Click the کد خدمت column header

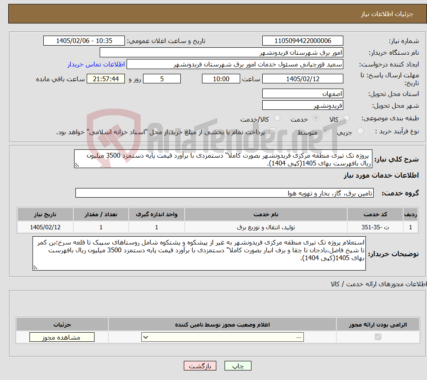[375, 215]
